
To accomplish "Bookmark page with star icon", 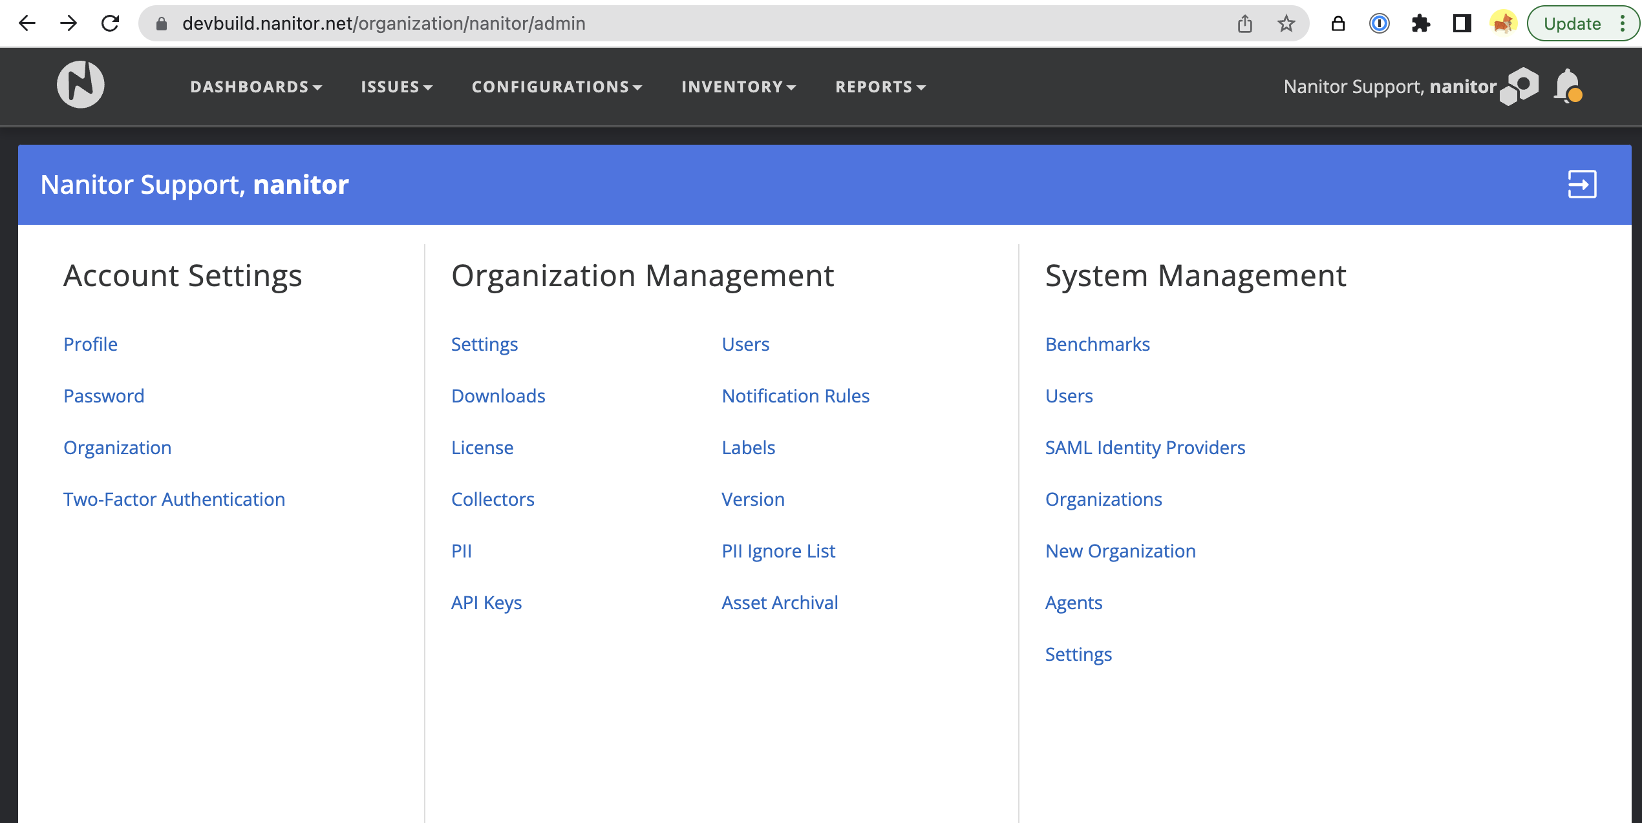I will (1286, 24).
